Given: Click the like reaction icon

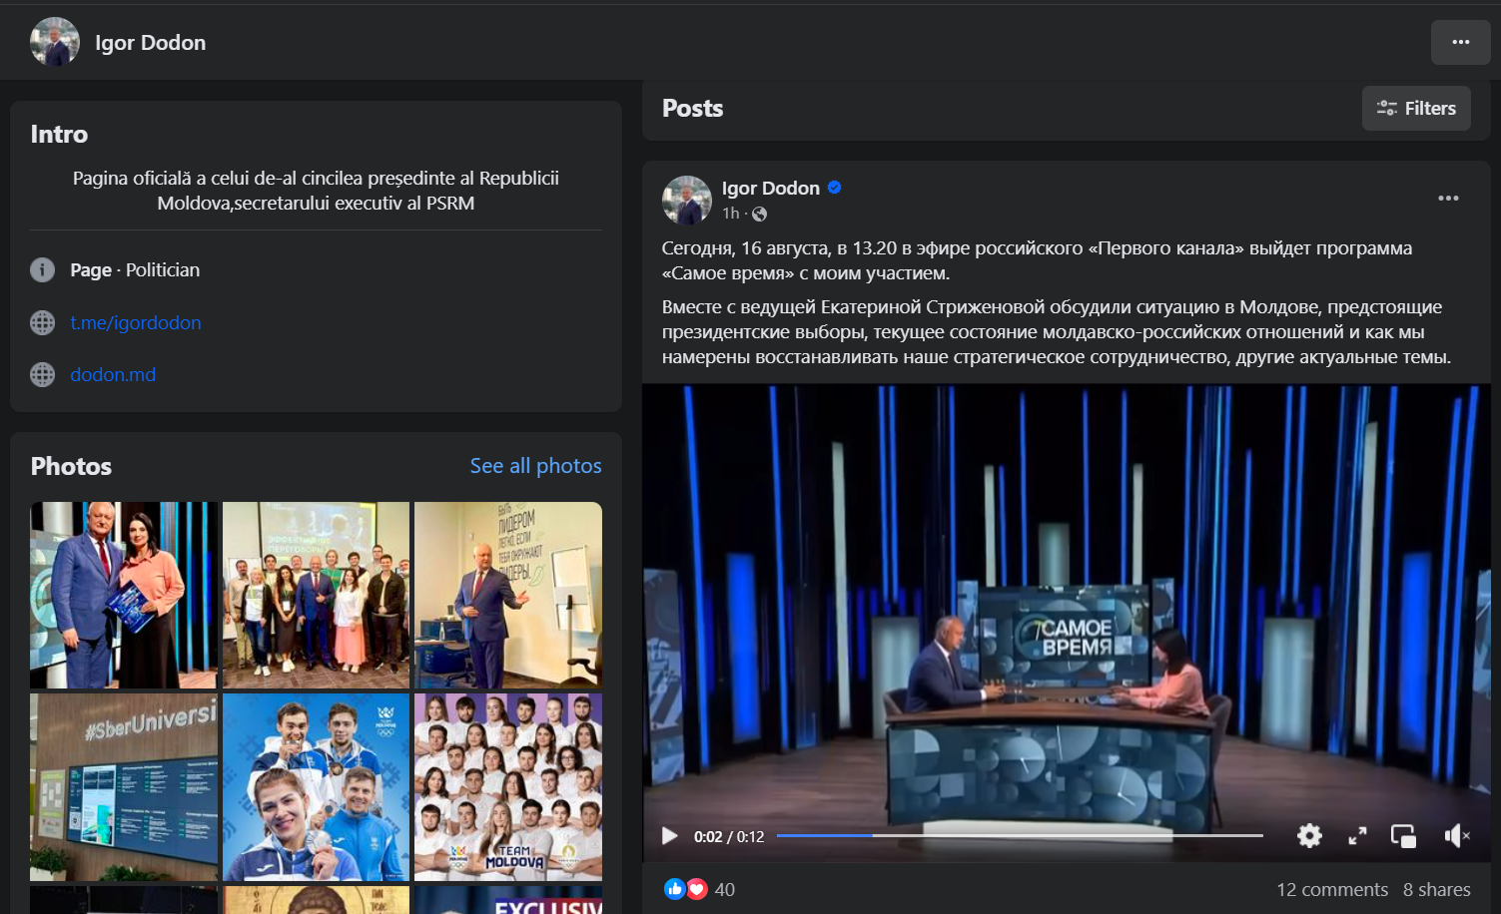Looking at the screenshot, I should point(675,889).
